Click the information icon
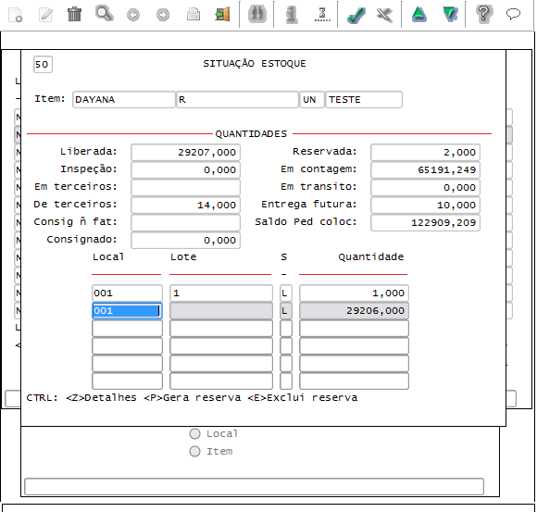Image resolution: width=537 pixels, height=512 pixels. click(x=292, y=15)
